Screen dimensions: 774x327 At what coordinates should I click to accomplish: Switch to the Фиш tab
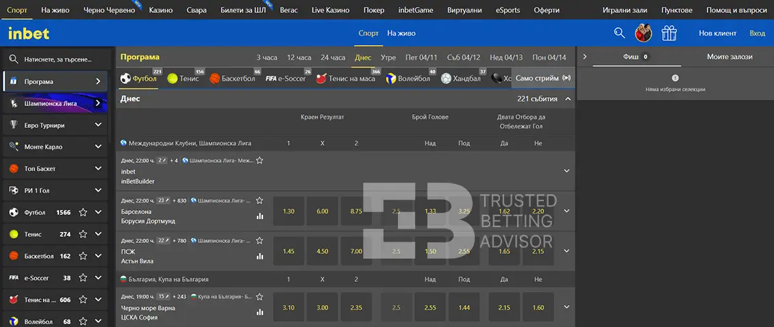coord(637,57)
